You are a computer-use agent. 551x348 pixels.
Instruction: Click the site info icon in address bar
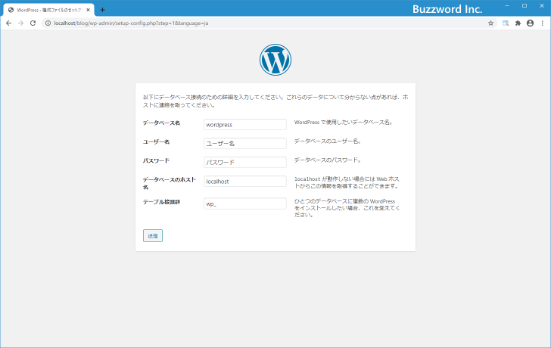coord(48,23)
